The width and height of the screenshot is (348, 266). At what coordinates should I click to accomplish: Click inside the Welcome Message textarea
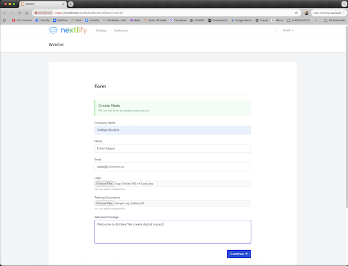[173, 232]
